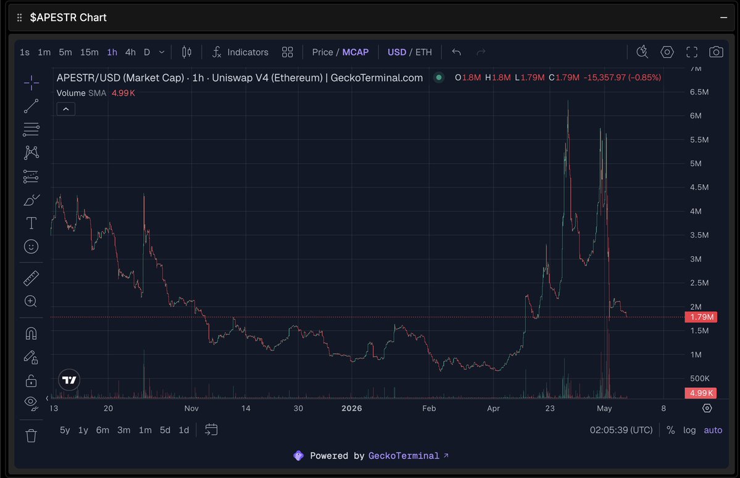The image size is (740, 478).
Task: Collapse the indicator legend chevron
Action: [66, 109]
